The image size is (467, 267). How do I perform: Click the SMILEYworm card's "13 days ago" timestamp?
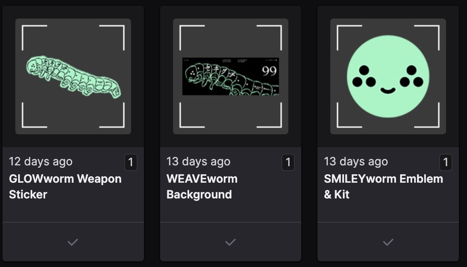coord(356,162)
